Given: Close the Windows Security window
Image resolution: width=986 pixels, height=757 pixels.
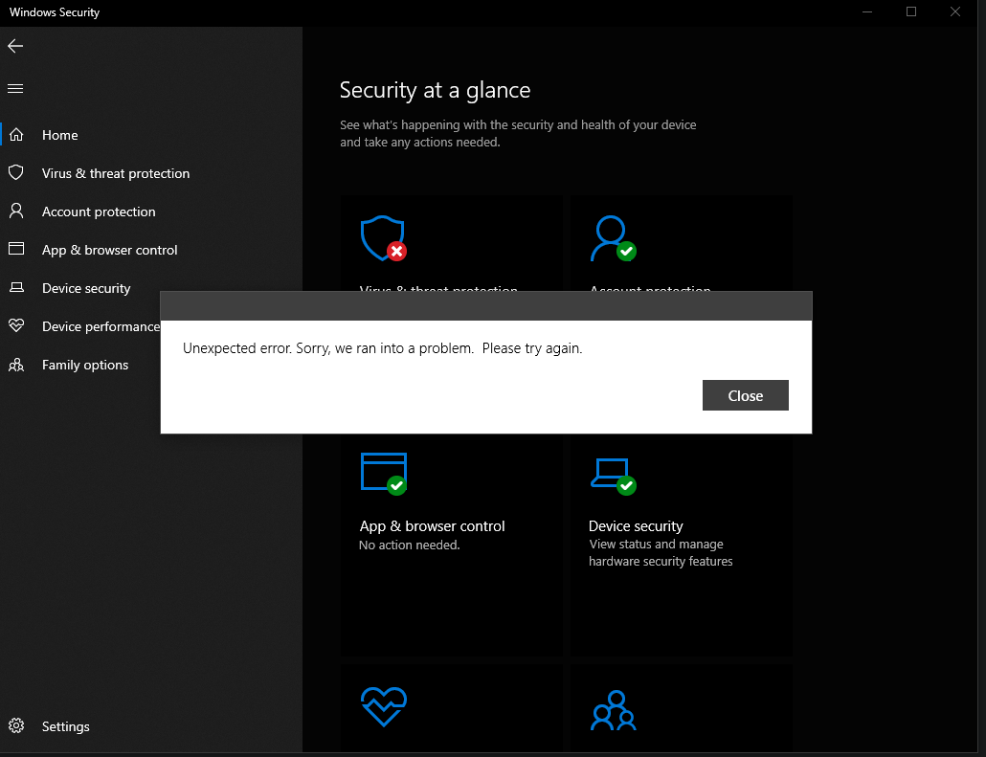Looking at the screenshot, I should (955, 11).
